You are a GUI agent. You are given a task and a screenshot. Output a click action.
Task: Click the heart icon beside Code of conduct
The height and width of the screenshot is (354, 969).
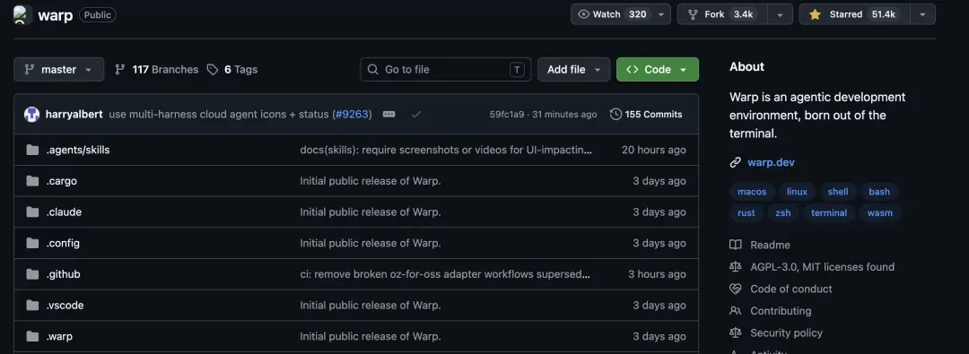coord(736,289)
